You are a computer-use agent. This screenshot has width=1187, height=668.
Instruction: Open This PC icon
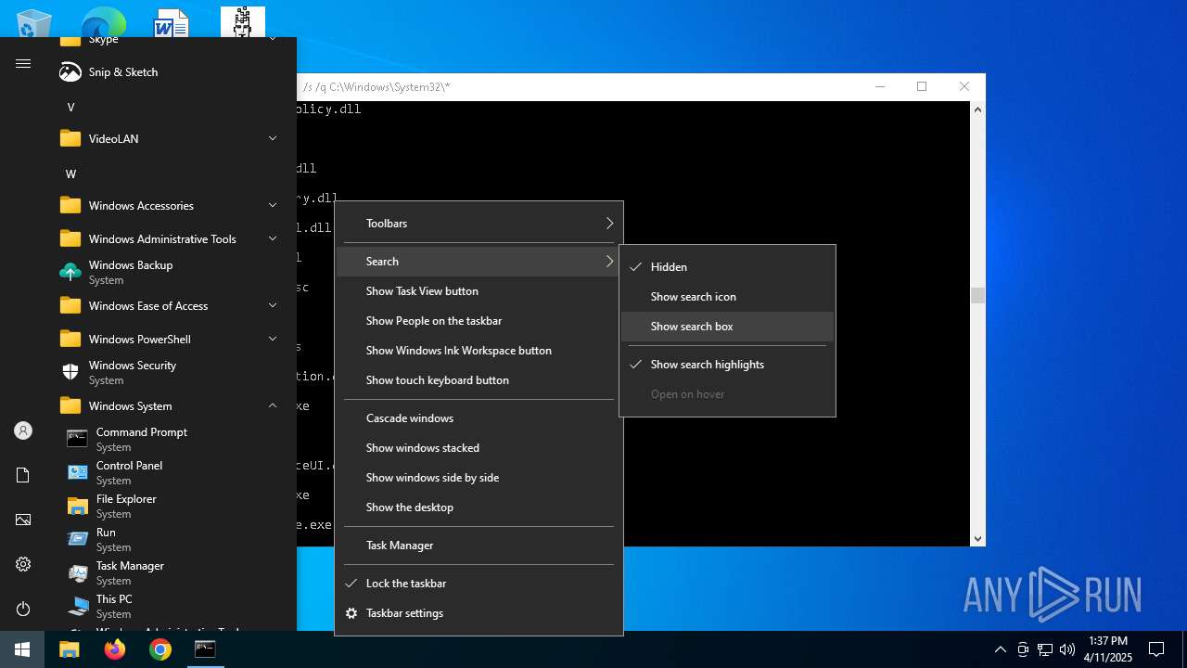pyautogui.click(x=78, y=607)
